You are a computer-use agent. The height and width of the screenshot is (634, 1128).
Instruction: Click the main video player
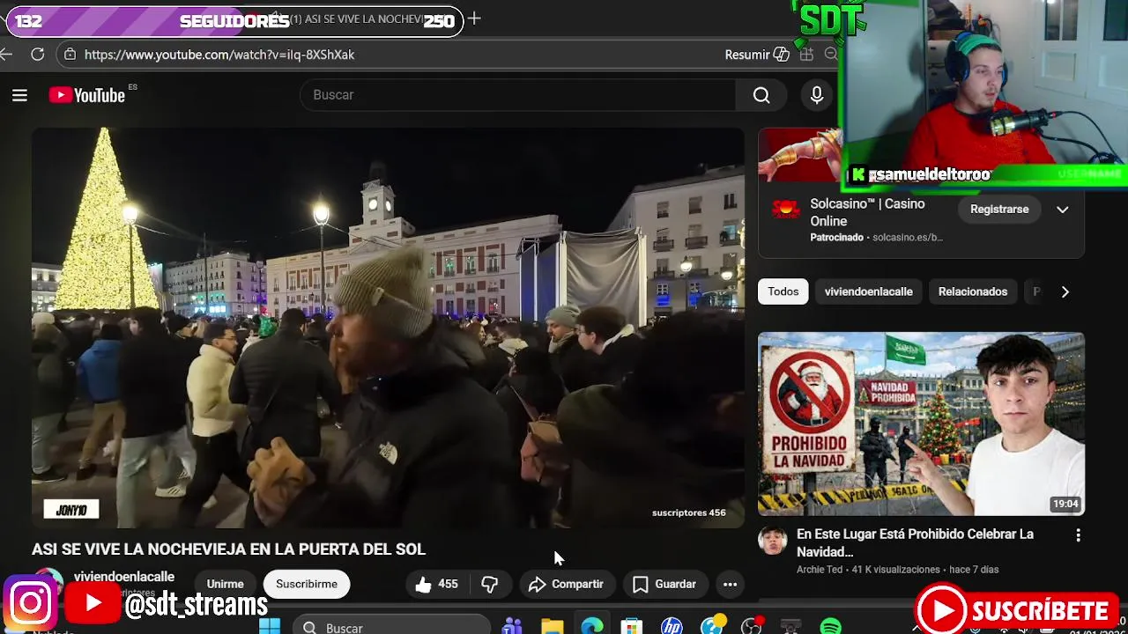pos(388,328)
